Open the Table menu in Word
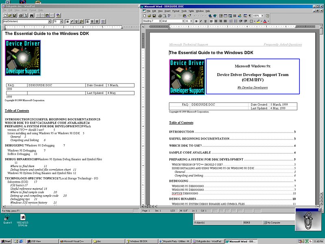Screen dimensions: 325x244 coord(191,11)
